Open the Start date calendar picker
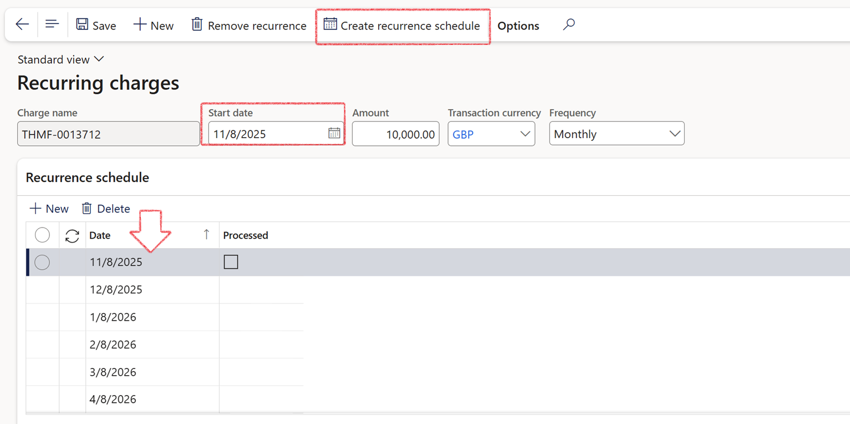 [333, 133]
